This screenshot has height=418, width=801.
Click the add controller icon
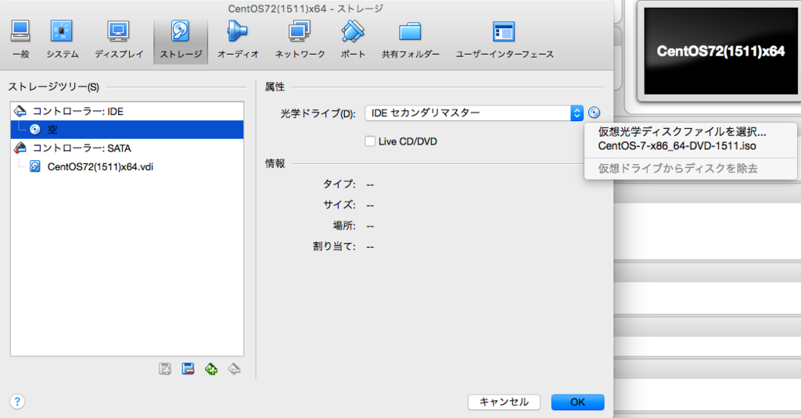click(165, 369)
